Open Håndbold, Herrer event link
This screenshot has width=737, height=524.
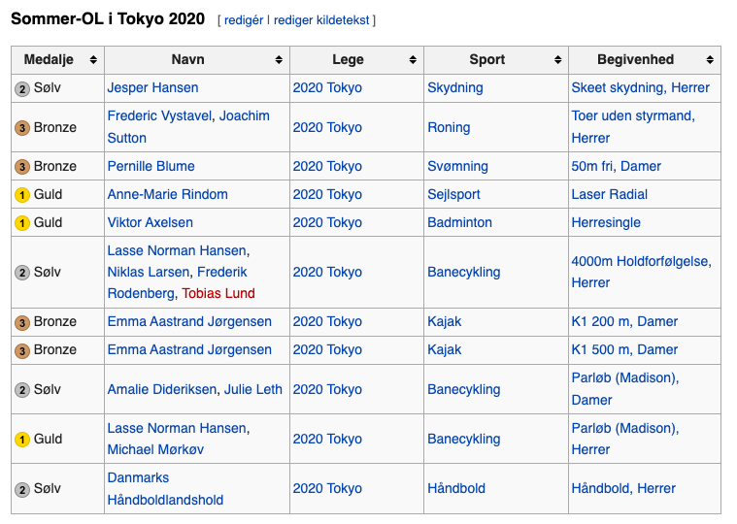tap(623, 488)
